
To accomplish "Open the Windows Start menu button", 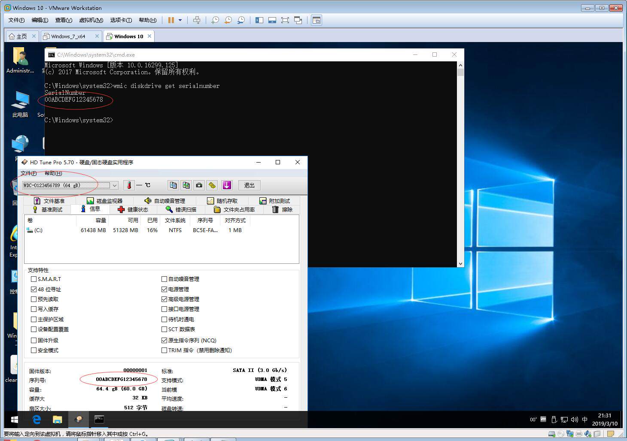I will coord(14,419).
